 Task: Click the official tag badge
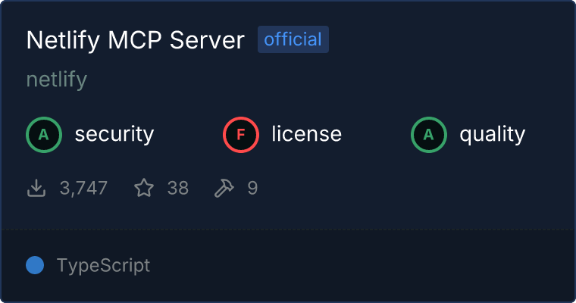click(293, 39)
